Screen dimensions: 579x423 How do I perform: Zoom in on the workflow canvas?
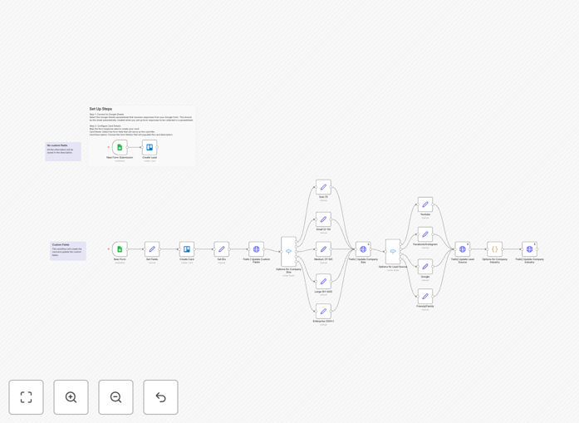pyautogui.click(x=71, y=397)
